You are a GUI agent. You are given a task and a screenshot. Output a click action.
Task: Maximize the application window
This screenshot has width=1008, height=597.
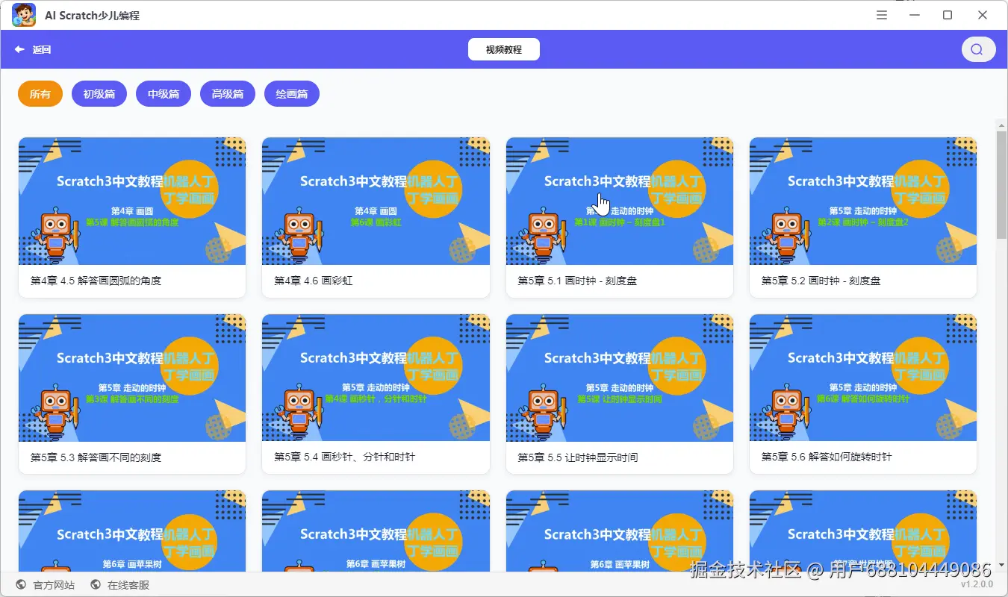[948, 15]
